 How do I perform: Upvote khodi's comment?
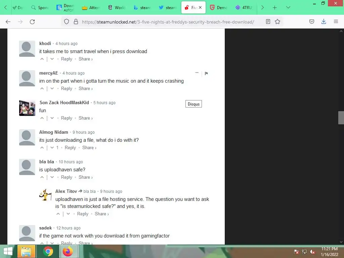pyautogui.click(x=42, y=59)
